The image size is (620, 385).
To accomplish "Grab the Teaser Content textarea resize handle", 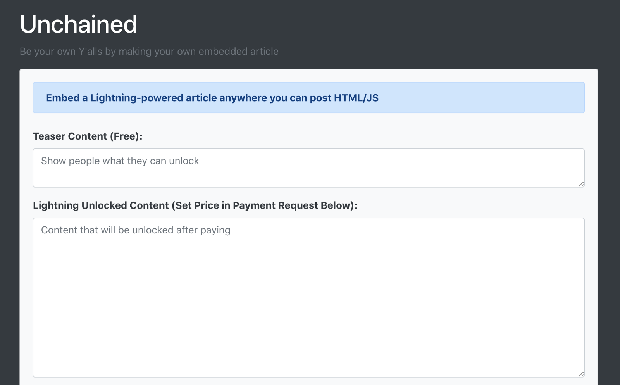I will (x=581, y=184).
